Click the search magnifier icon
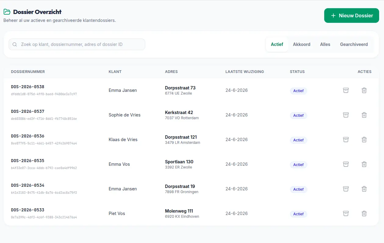The height and width of the screenshot is (243, 384). [x=15, y=44]
